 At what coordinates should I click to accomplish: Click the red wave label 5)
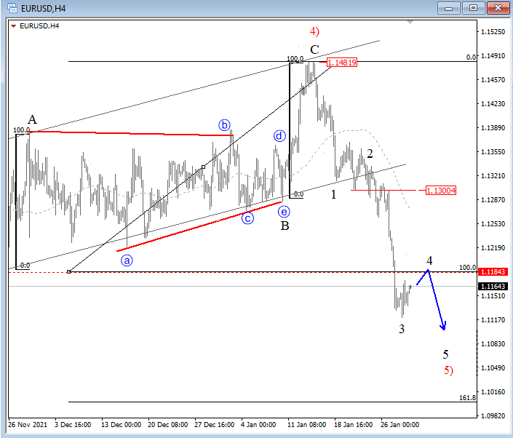coord(448,370)
